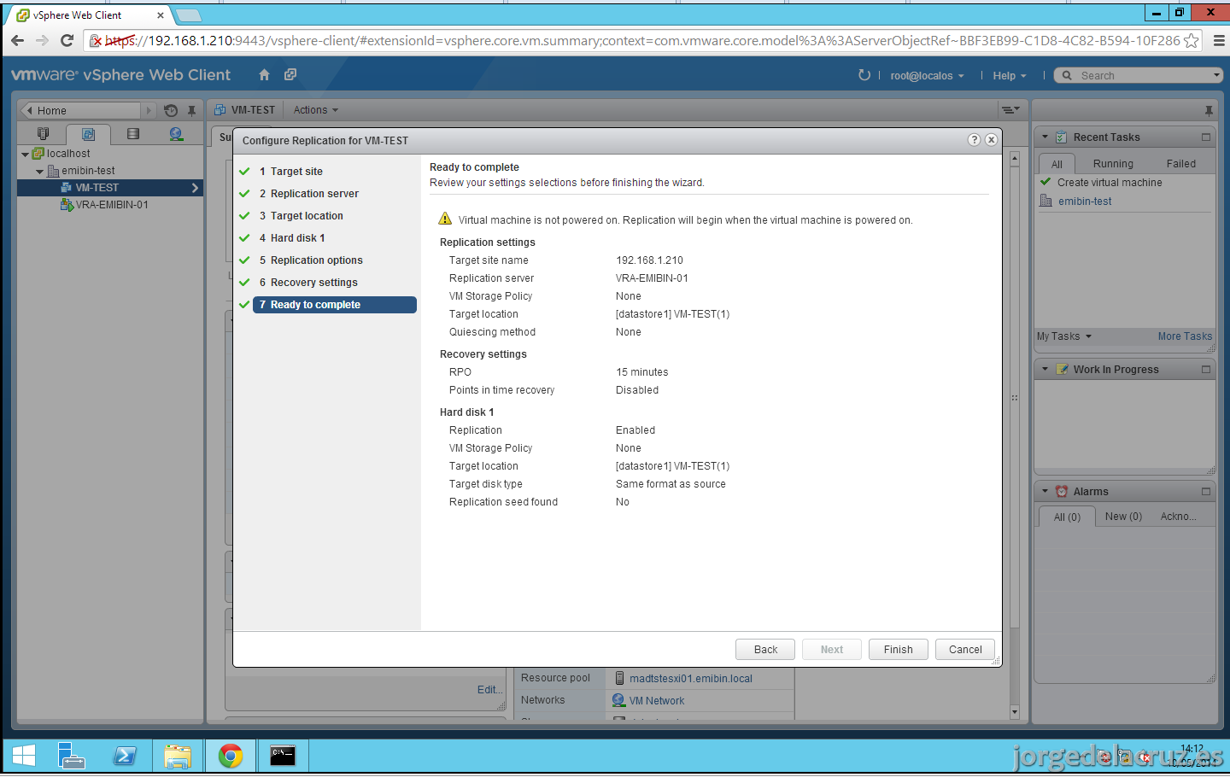Open the My Tasks filter dropdown

1064,336
